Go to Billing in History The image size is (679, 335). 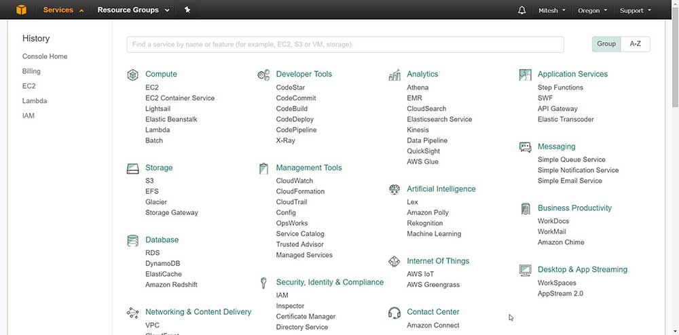click(31, 71)
